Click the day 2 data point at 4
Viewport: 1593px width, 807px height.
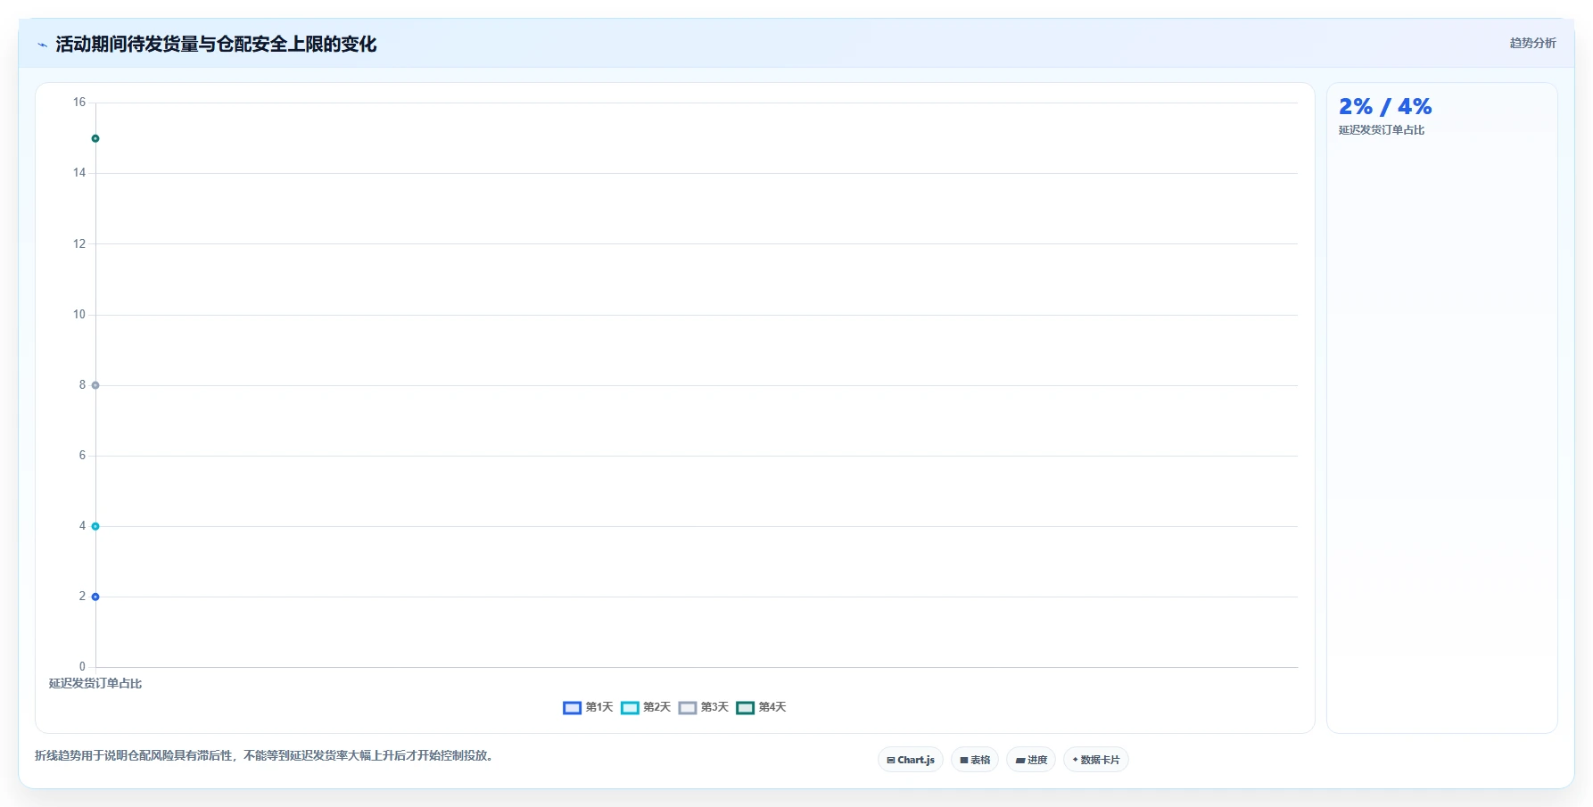coord(95,526)
